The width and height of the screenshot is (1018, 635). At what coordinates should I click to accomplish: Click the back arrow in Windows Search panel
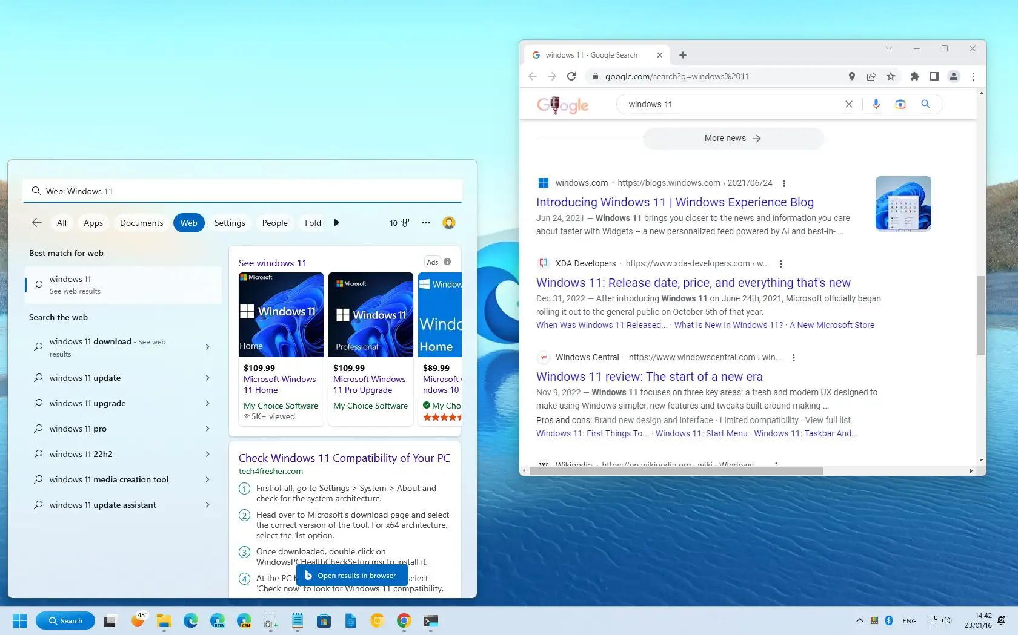click(36, 223)
